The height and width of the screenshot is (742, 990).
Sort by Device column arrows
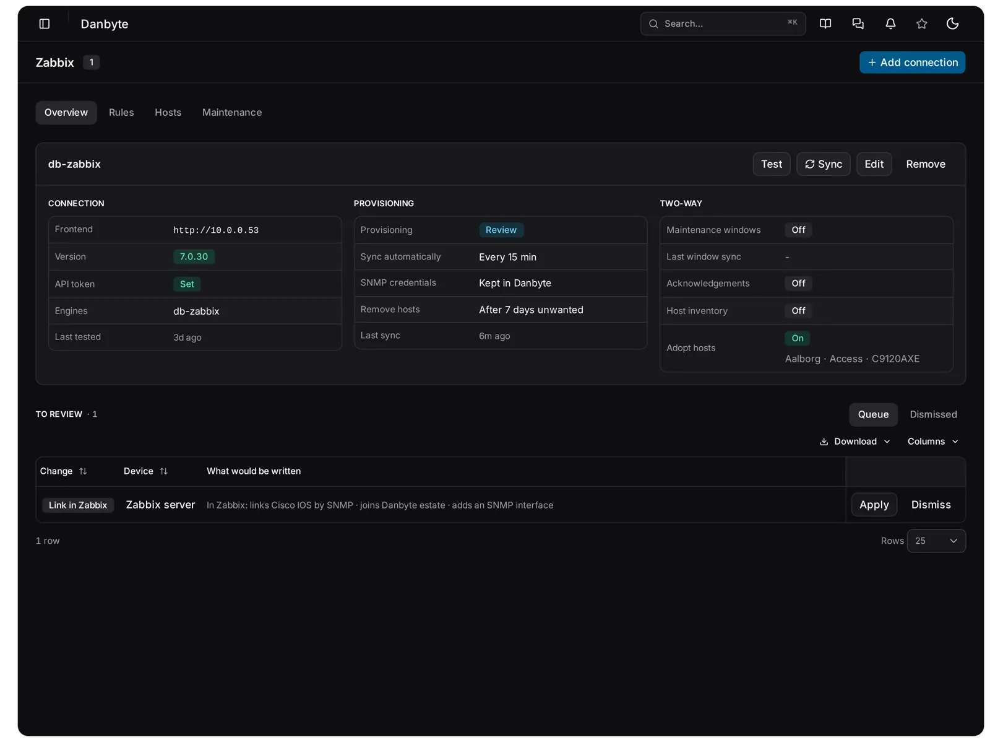pos(164,471)
